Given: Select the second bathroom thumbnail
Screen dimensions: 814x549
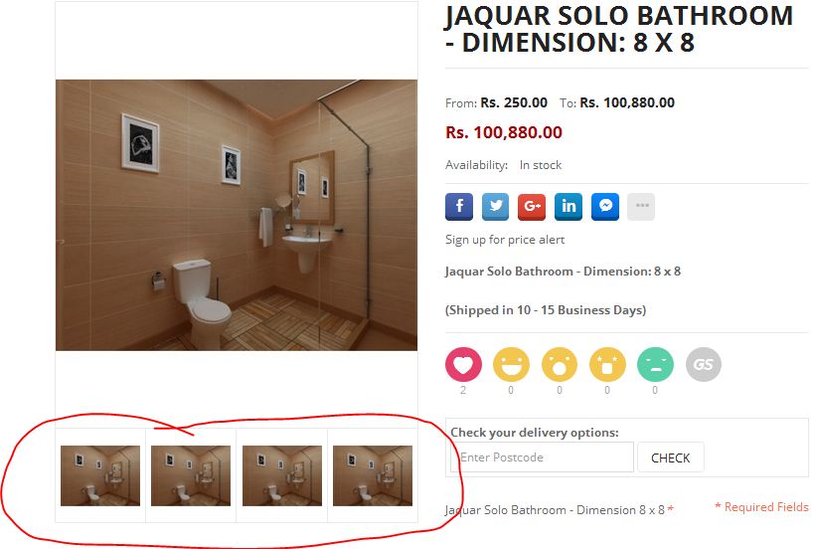Looking at the screenshot, I should (191, 475).
